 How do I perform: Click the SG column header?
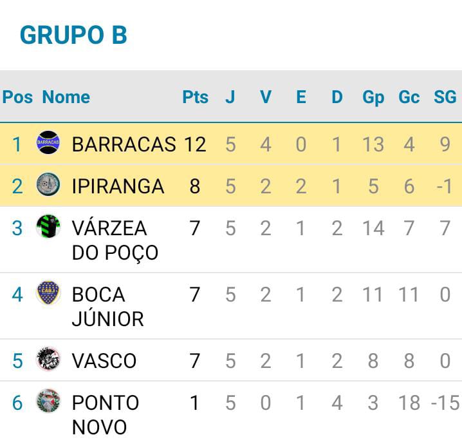click(445, 97)
